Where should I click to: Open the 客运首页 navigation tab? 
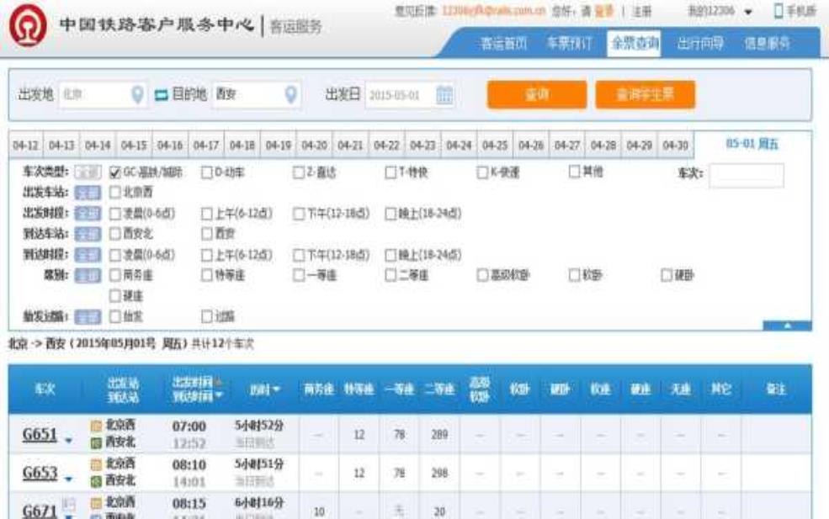[503, 44]
